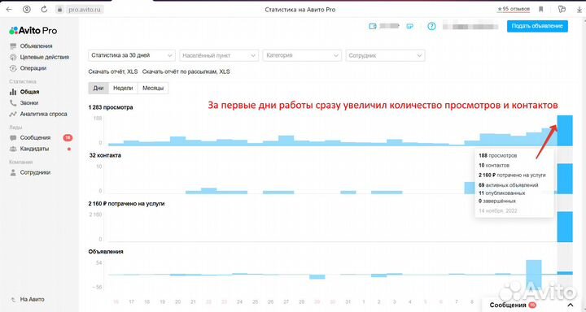The image size is (586, 312).
Task: Open Сотрудники in the sidebar
Action: pos(35,173)
